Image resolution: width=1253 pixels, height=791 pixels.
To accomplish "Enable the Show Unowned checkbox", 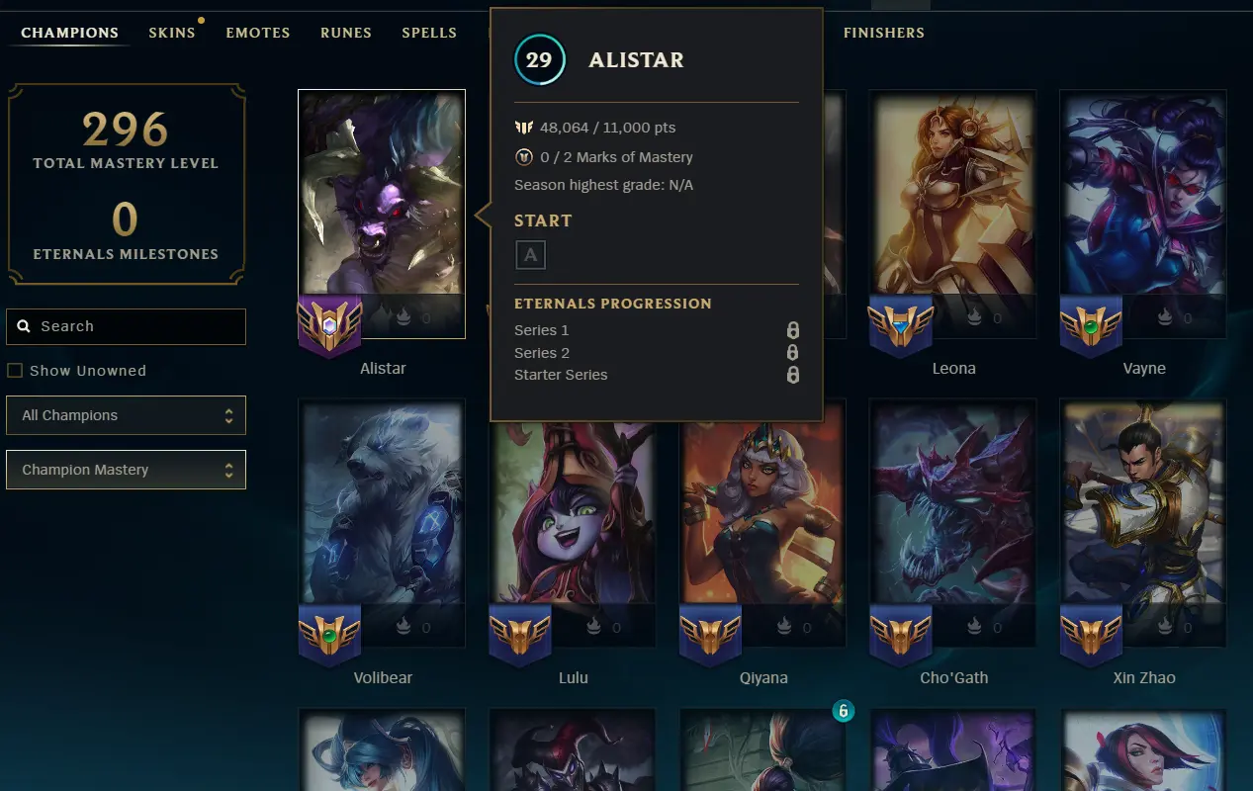I will 15,371.
